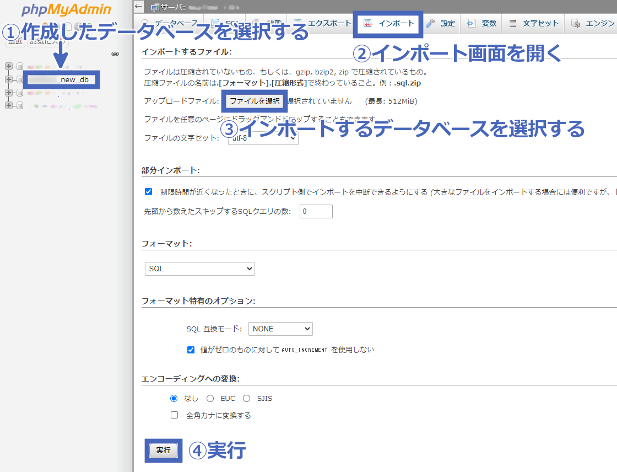Select the なし encoding radio button
Screen dimensions: 617x472
pyautogui.click(x=174, y=399)
